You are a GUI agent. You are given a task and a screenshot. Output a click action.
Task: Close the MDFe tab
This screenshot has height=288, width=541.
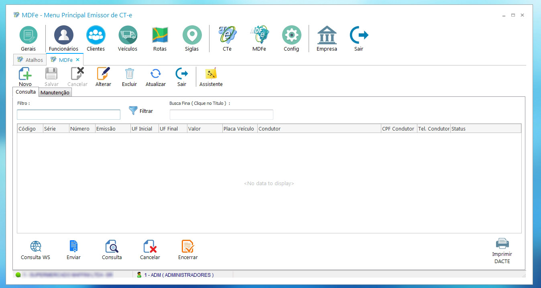78,60
